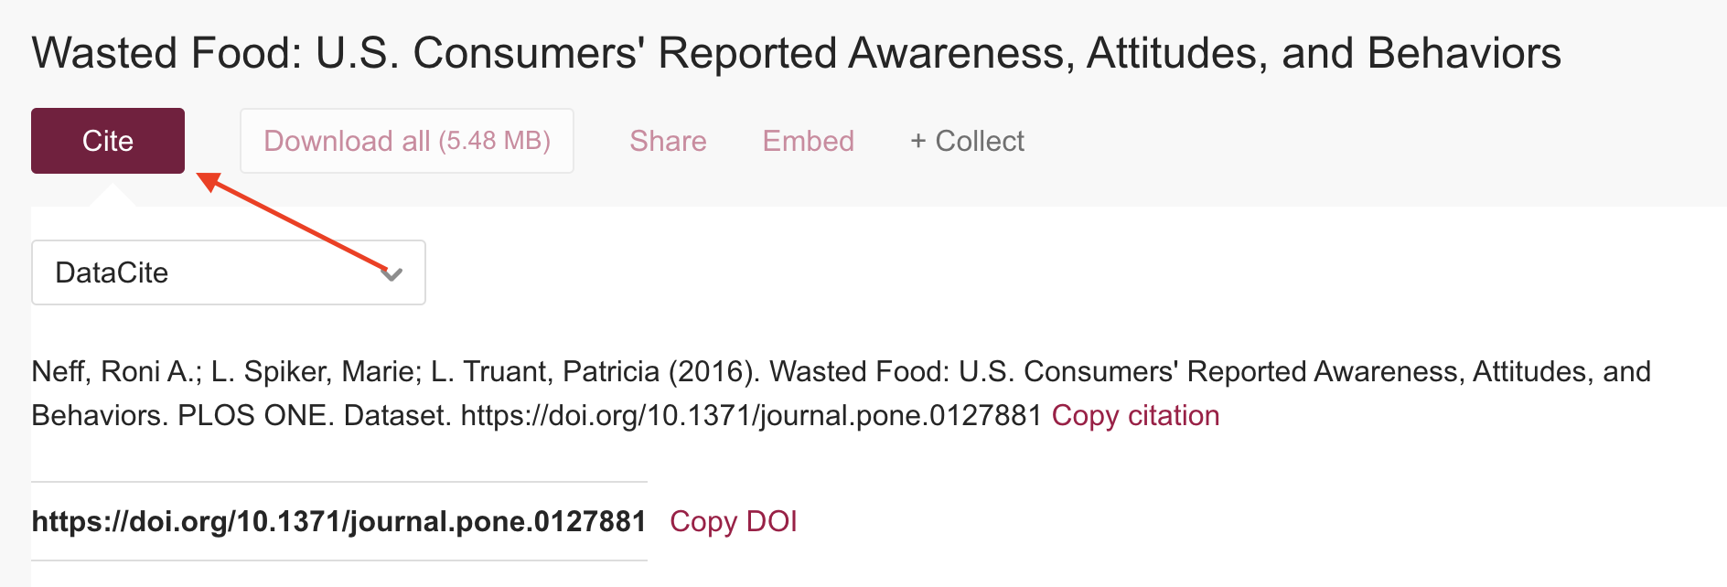Click the Copy citation link
The height and width of the screenshot is (587, 1727).
click(1135, 415)
